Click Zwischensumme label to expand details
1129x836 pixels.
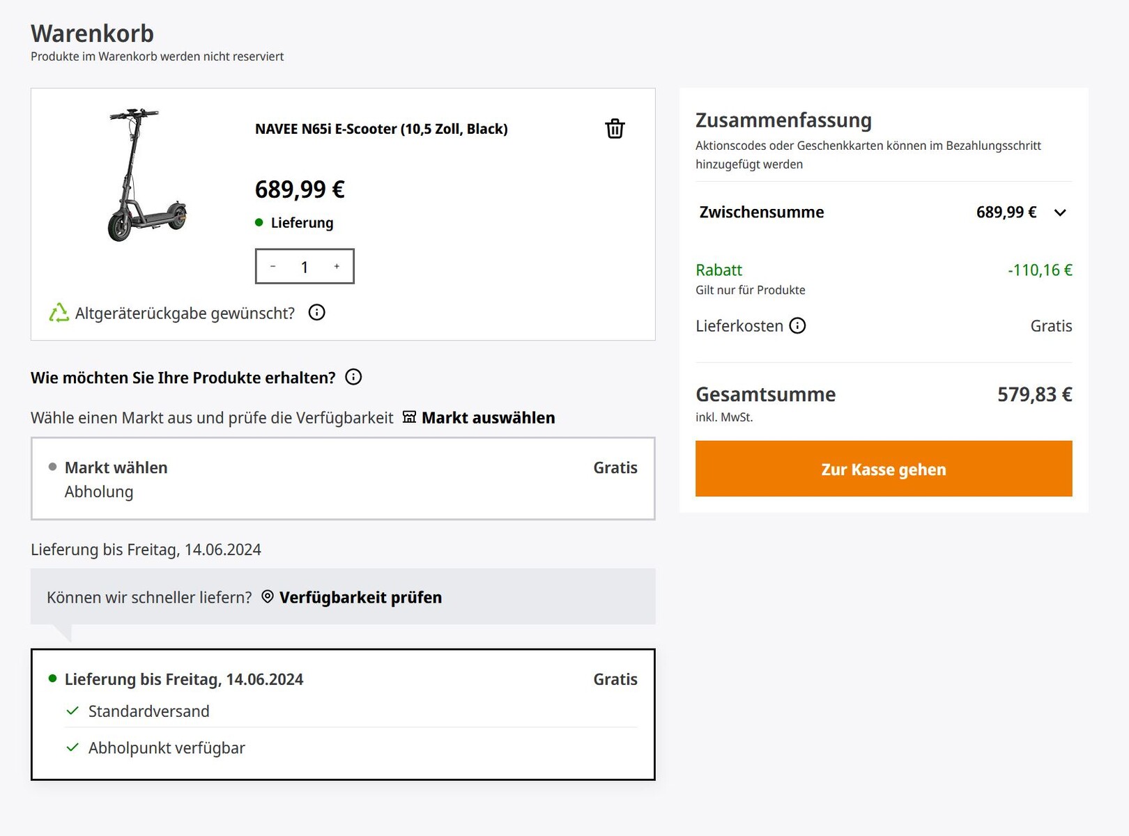(761, 212)
